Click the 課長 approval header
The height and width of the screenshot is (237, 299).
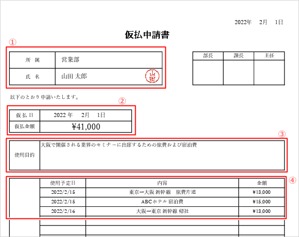pos(239,56)
